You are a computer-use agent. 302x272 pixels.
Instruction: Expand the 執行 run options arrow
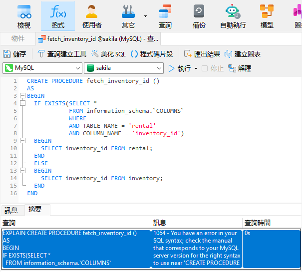(196, 69)
